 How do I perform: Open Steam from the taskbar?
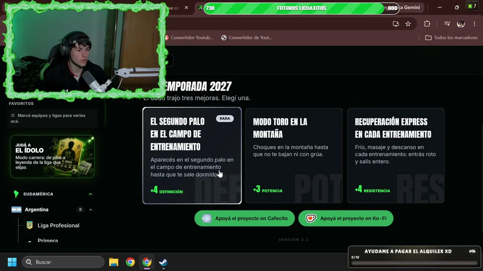point(163,262)
